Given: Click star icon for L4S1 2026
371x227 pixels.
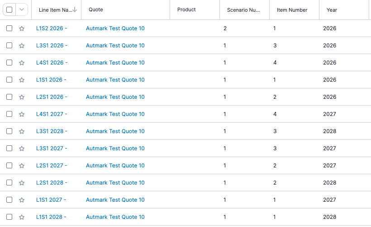Looking at the screenshot, I should [x=22, y=63].
